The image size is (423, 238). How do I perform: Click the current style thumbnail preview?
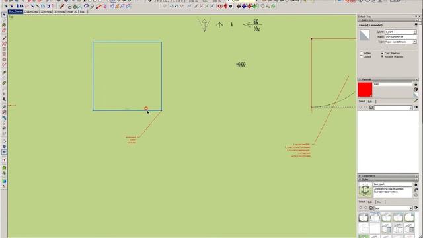pyautogui.click(x=365, y=190)
